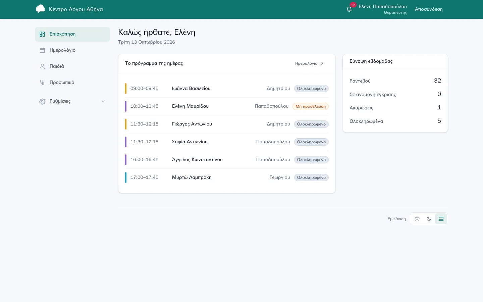
Task: Click Ολοκληρωμένα summary row
Action: coord(395,121)
